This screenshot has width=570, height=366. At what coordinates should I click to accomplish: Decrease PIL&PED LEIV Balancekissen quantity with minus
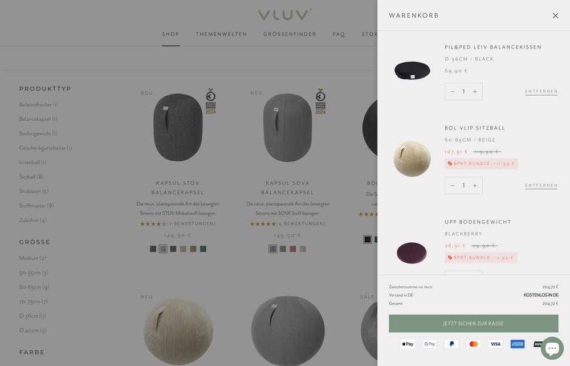click(453, 92)
